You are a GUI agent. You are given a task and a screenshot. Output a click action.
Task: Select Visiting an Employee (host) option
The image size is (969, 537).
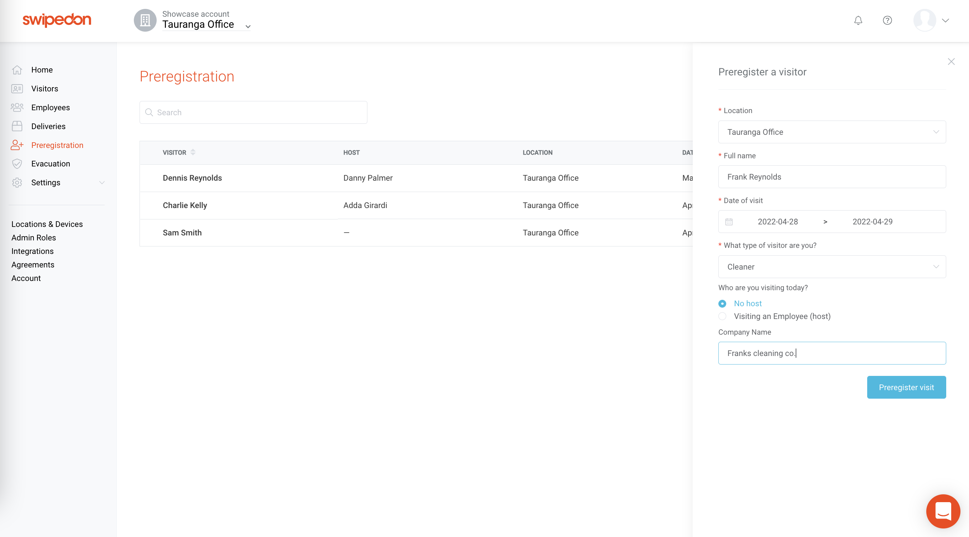tap(722, 317)
